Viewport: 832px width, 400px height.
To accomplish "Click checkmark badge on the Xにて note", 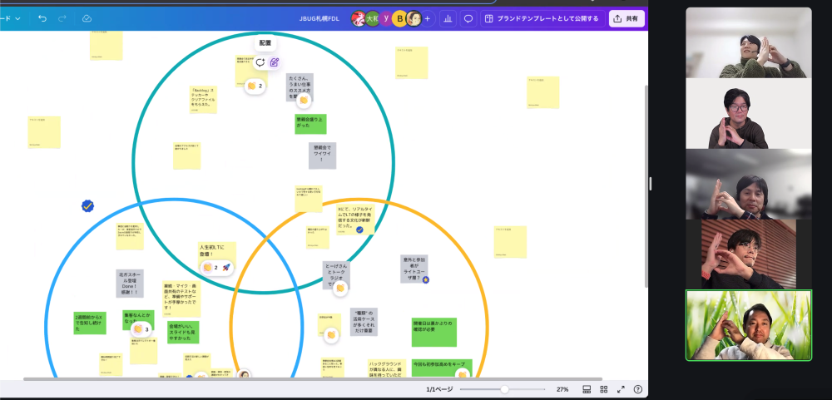I will click(x=359, y=230).
